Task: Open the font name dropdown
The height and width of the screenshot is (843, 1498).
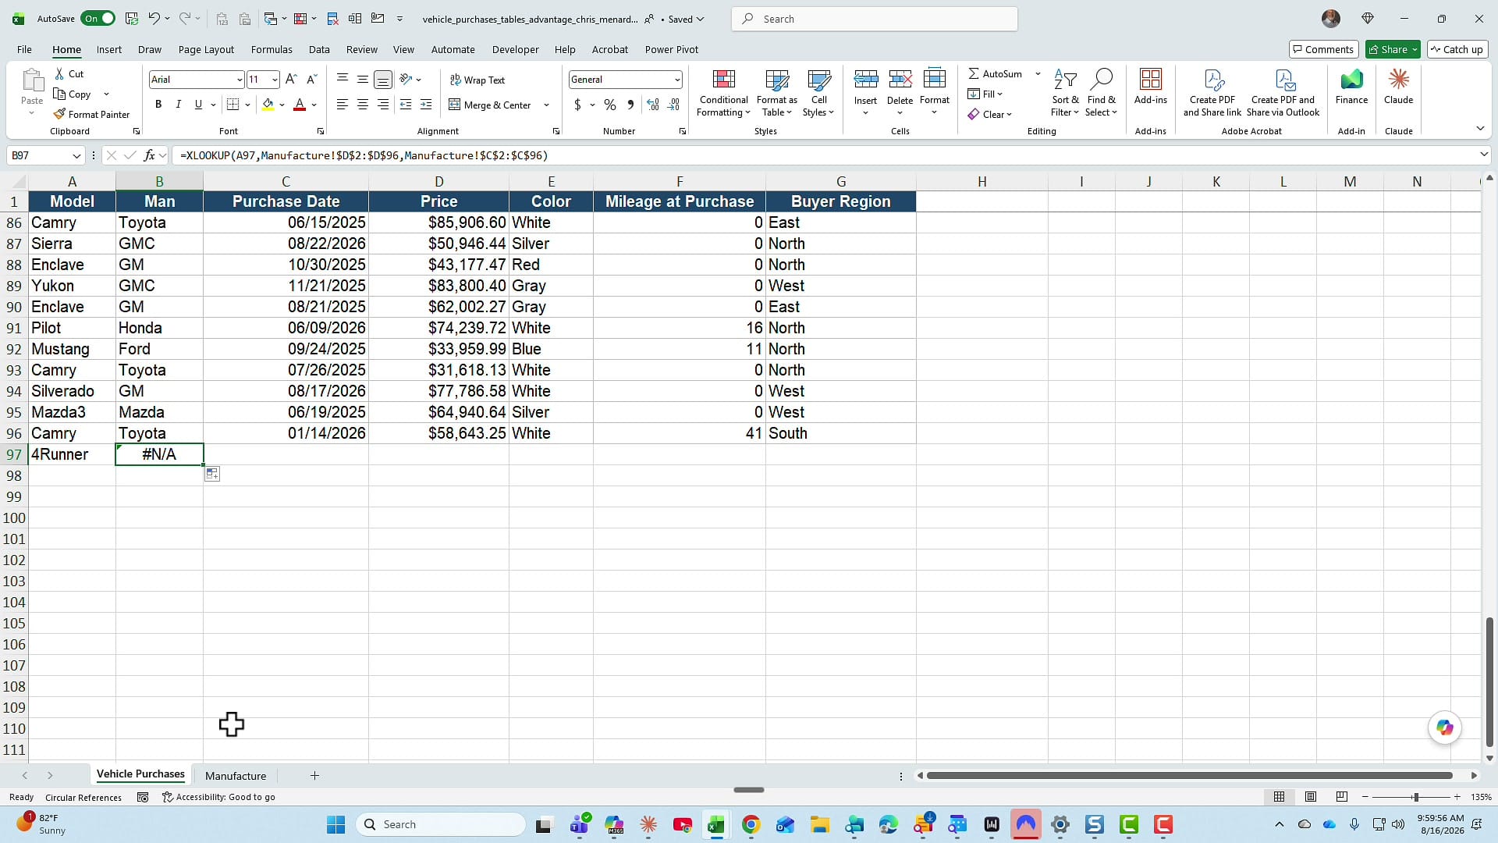Action: tap(239, 80)
